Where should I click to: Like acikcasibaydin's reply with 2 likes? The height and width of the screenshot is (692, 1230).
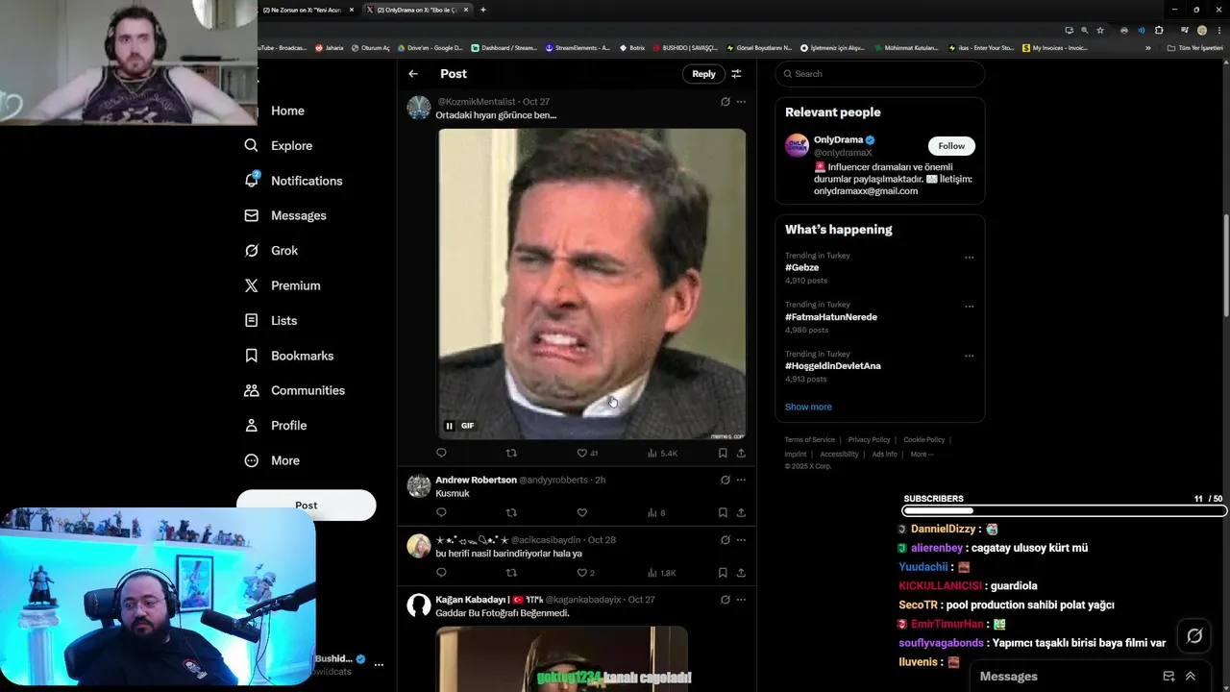coord(585,573)
